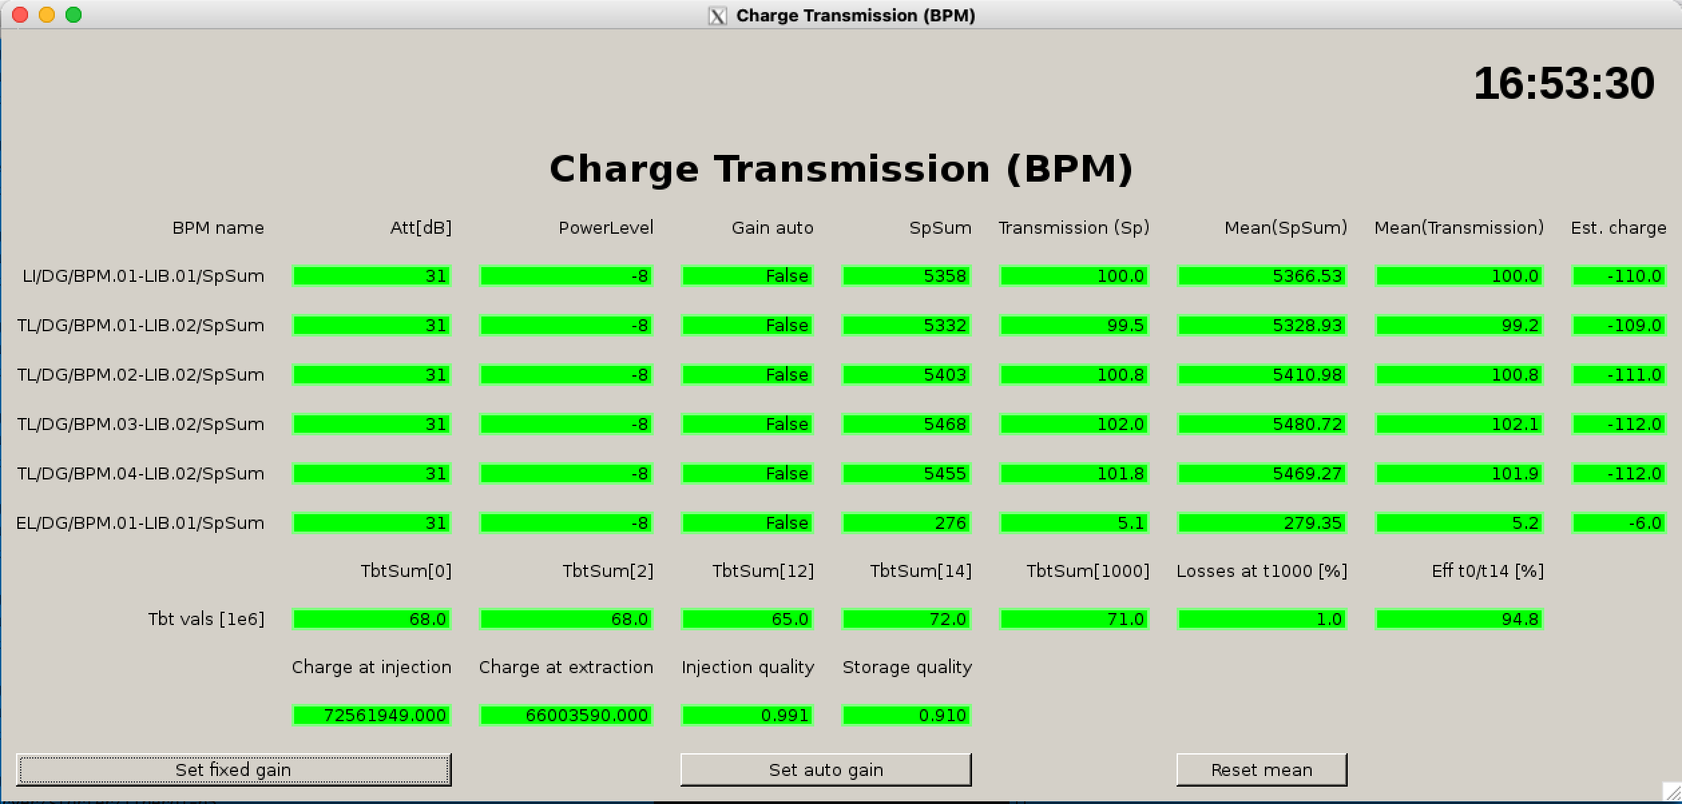Image resolution: width=1682 pixels, height=804 pixels.
Task: Click the Charge at injection value field
Action: coord(372,715)
